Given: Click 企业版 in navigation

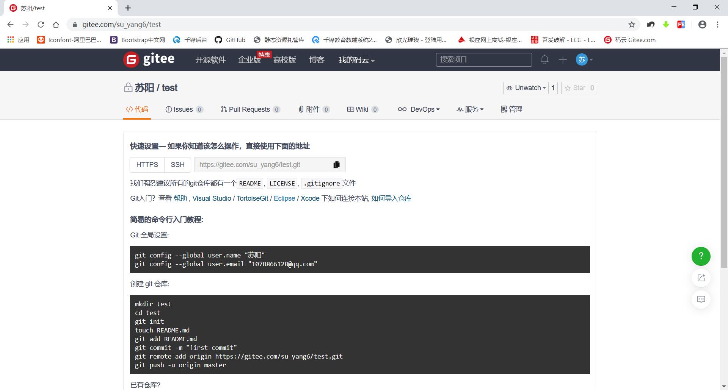Looking at the screenshot, I should (249, 60).
